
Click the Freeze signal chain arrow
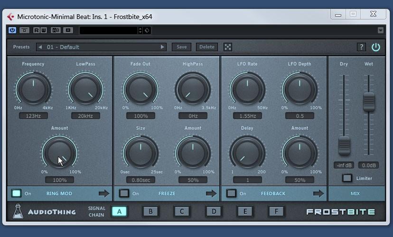211,193
